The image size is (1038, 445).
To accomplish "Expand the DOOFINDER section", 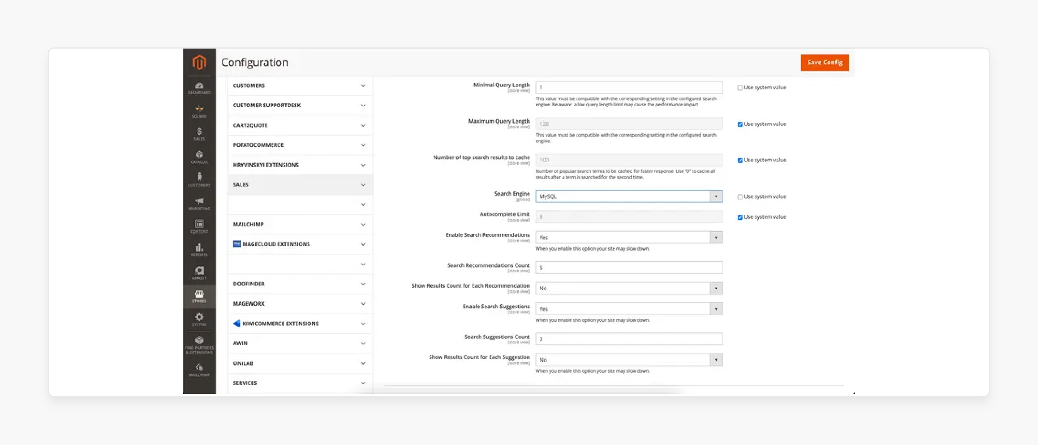I will coord(300,284).
